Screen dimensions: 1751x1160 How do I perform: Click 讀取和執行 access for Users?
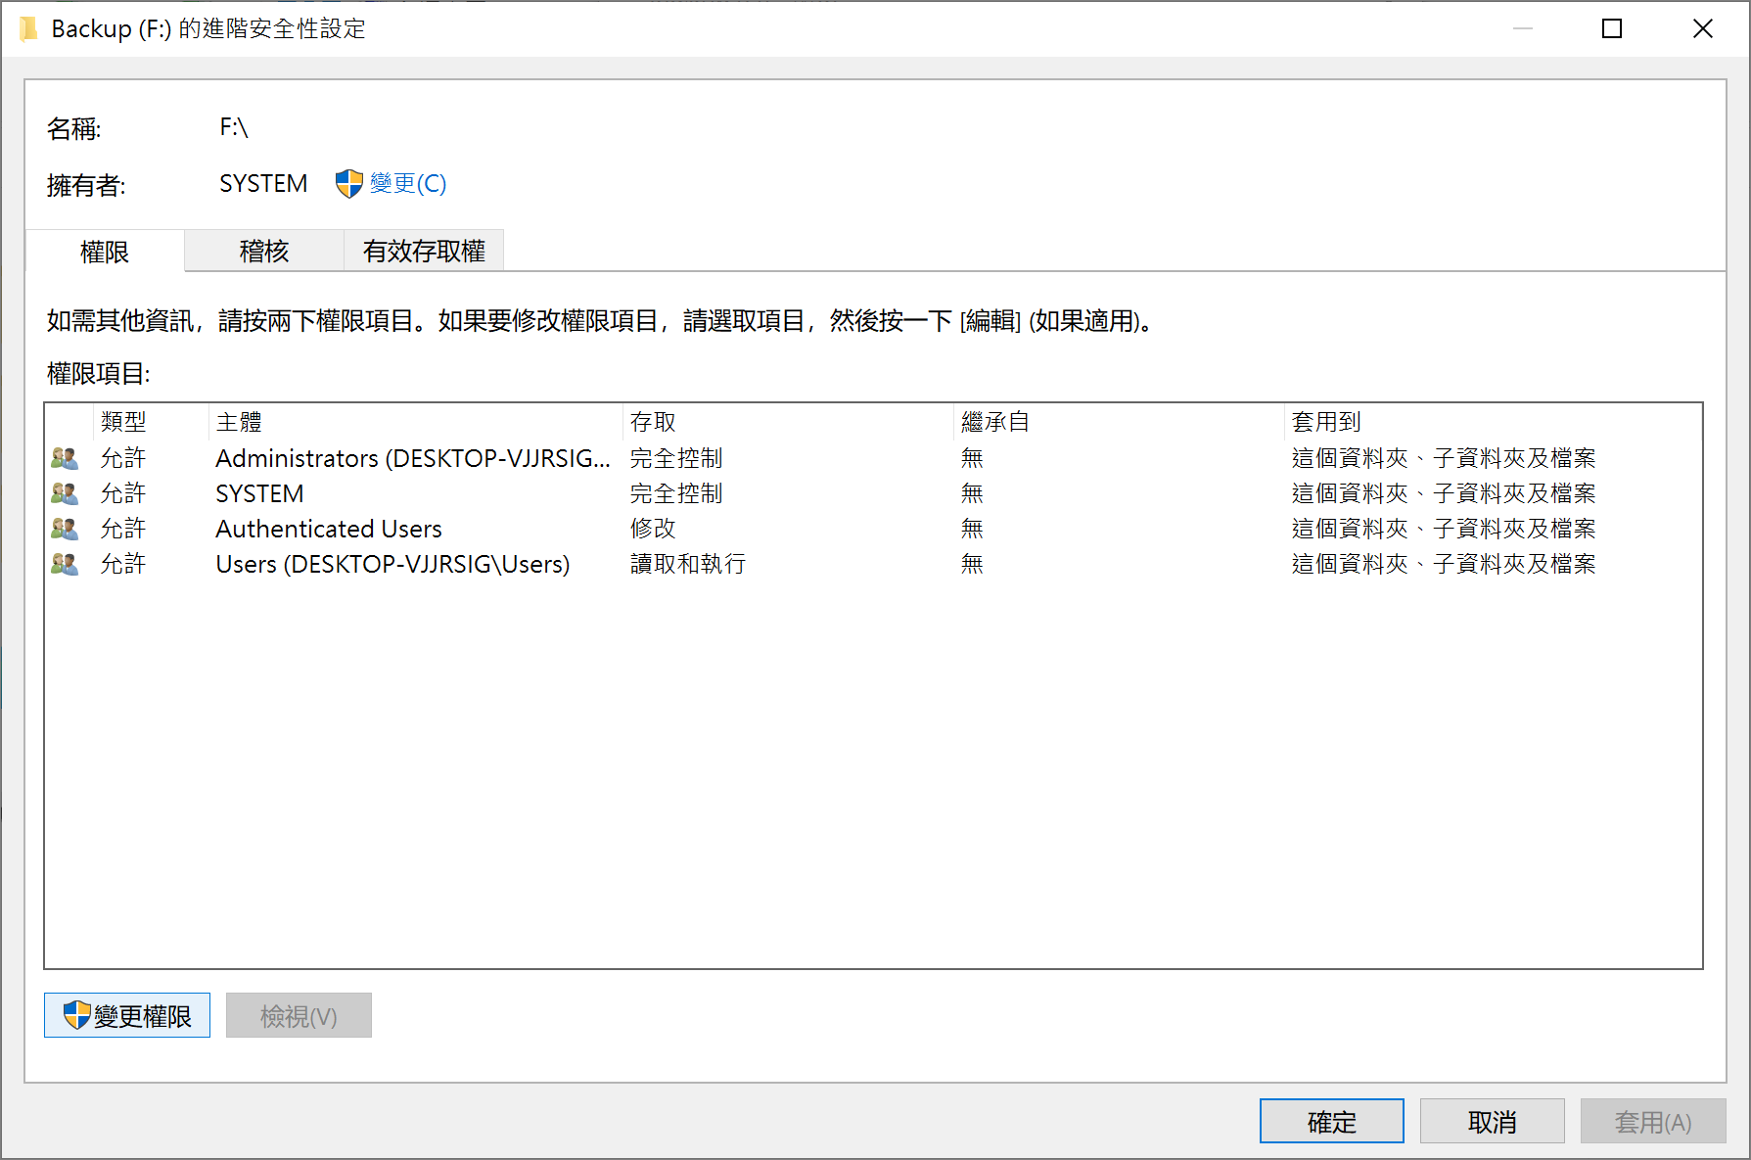pyautogui.click(x=688, y=564)
